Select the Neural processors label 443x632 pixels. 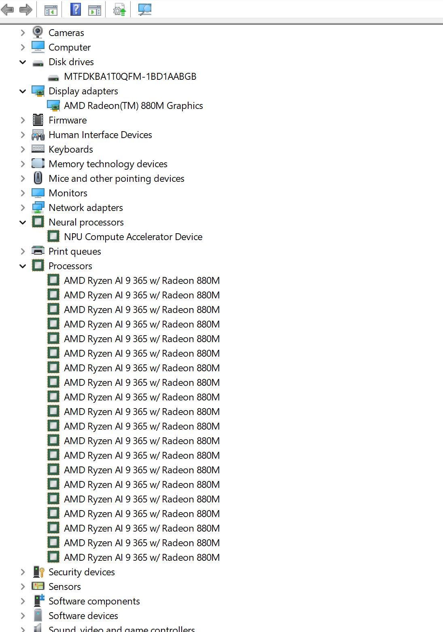pyautogui.click(x=86, y=222)
